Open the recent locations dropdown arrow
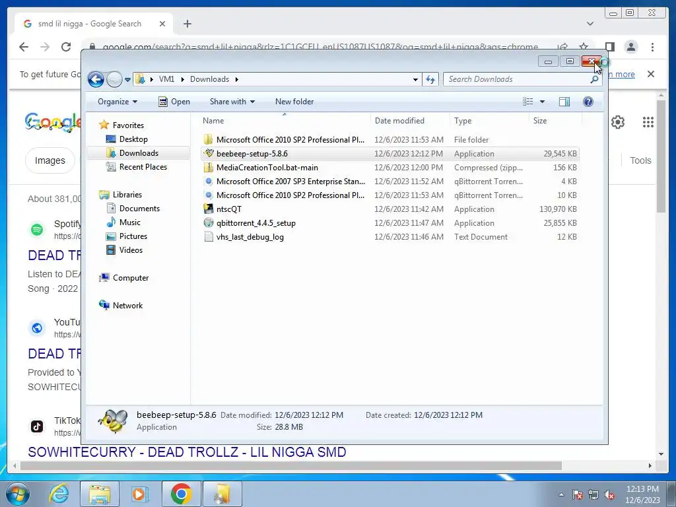This screenshot has height=507, width=676. tap(127, 80)
